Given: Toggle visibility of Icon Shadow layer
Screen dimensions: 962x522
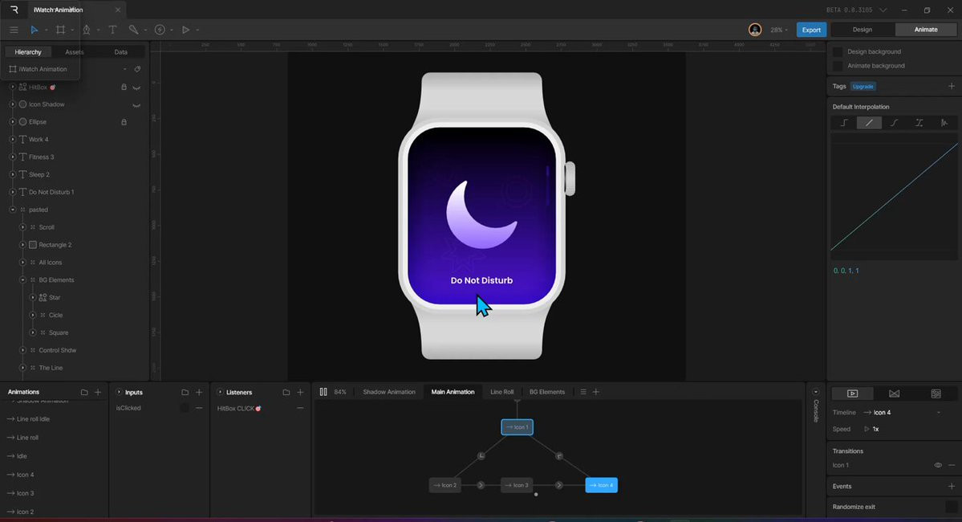Looking at the screenshot, I should tap(136, 105).
